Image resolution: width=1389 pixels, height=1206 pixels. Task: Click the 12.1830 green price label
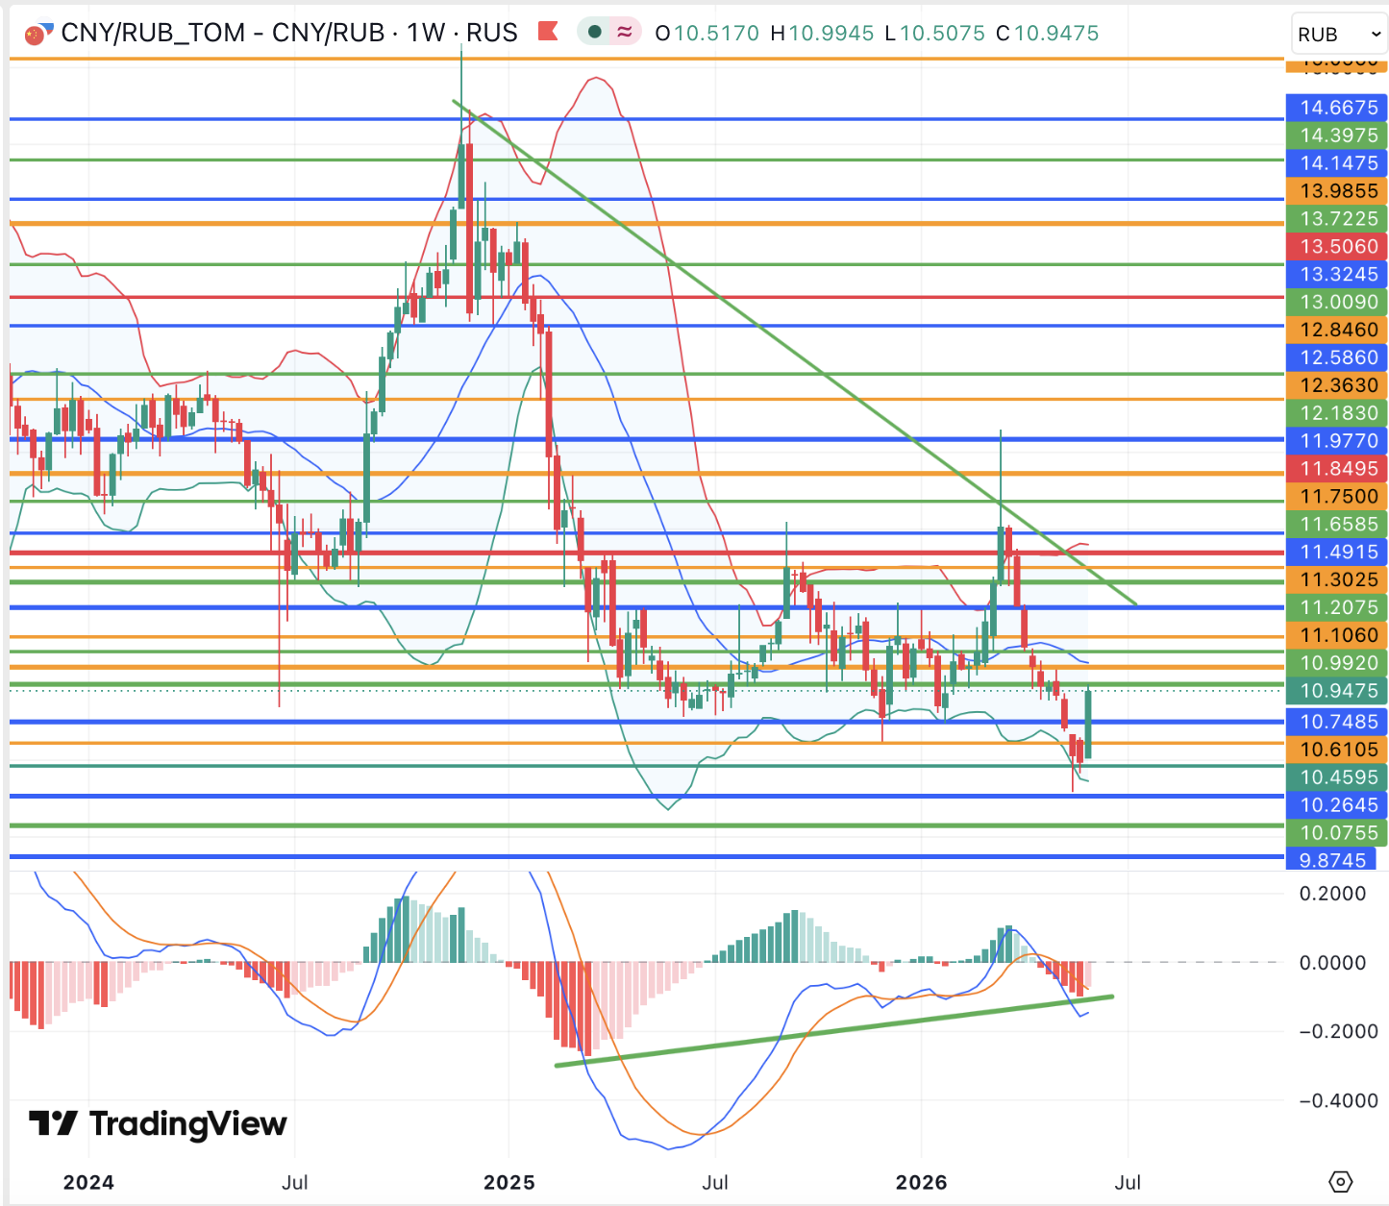pyautogui.click(x=1337, y=413)
